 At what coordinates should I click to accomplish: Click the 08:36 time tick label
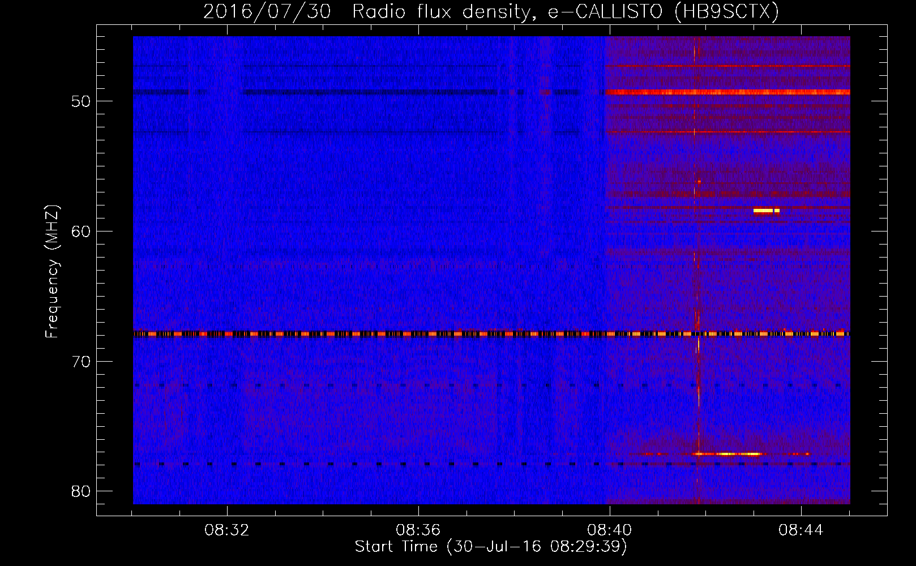418,530
